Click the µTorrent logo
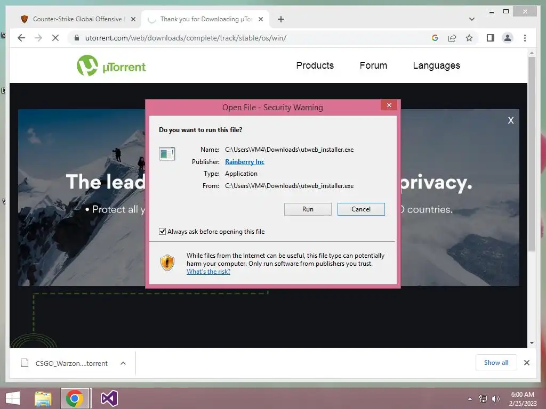546x409 pixels. click(111, 66)
